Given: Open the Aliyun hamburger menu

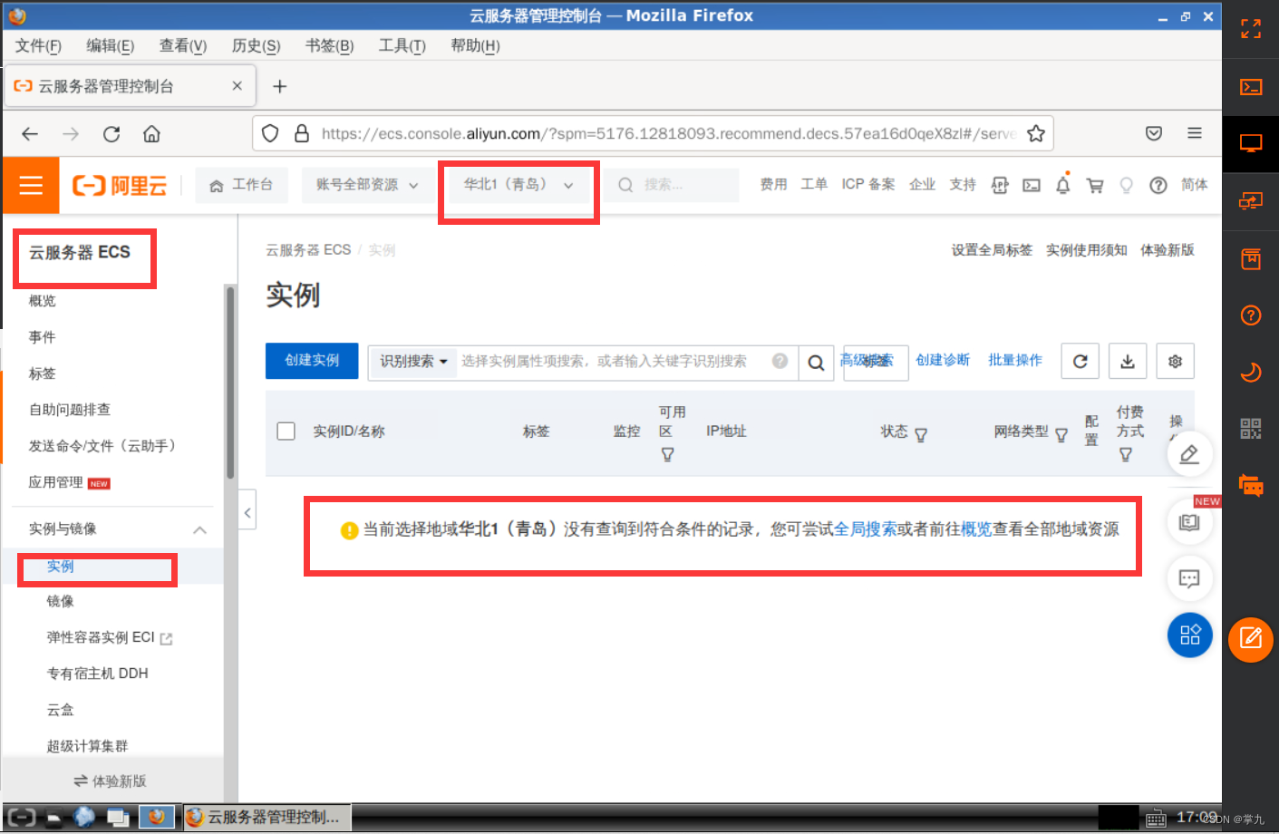Looking at the screenshot, I should pyautogui.click(x=31, y=185).
